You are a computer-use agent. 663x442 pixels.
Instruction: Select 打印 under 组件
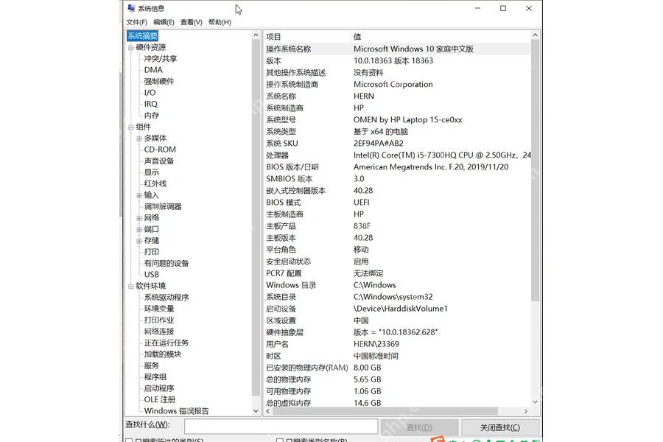point(151,252)
